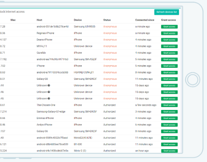Screen dimensions: 207x162
Task: Grant access to Emmas-iPhone
Action: point(169,118)
